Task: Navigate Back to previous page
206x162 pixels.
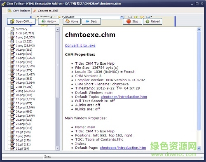Action: point(91,21)
